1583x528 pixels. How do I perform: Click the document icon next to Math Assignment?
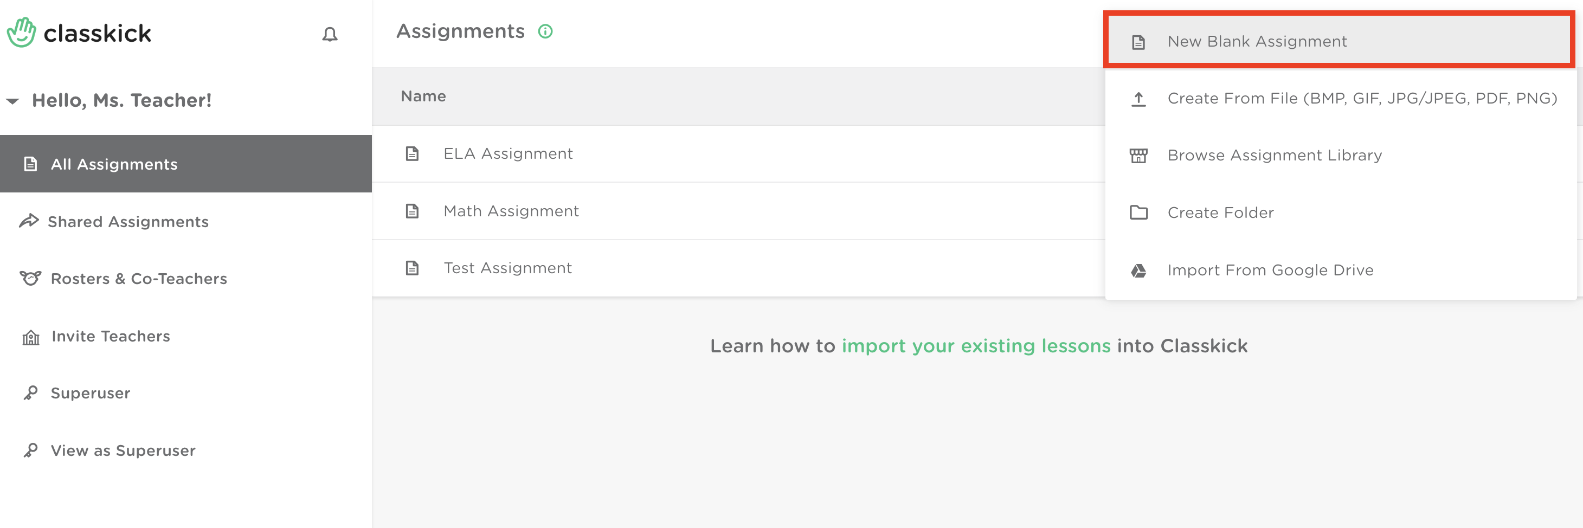pyautogui.click(x=413, y=211)
